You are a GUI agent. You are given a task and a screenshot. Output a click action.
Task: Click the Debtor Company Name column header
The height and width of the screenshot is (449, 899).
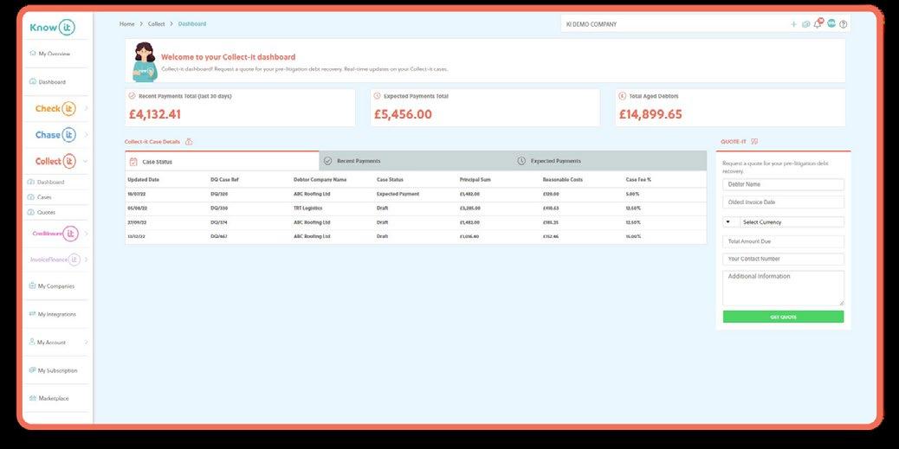(x=320, y=180)
